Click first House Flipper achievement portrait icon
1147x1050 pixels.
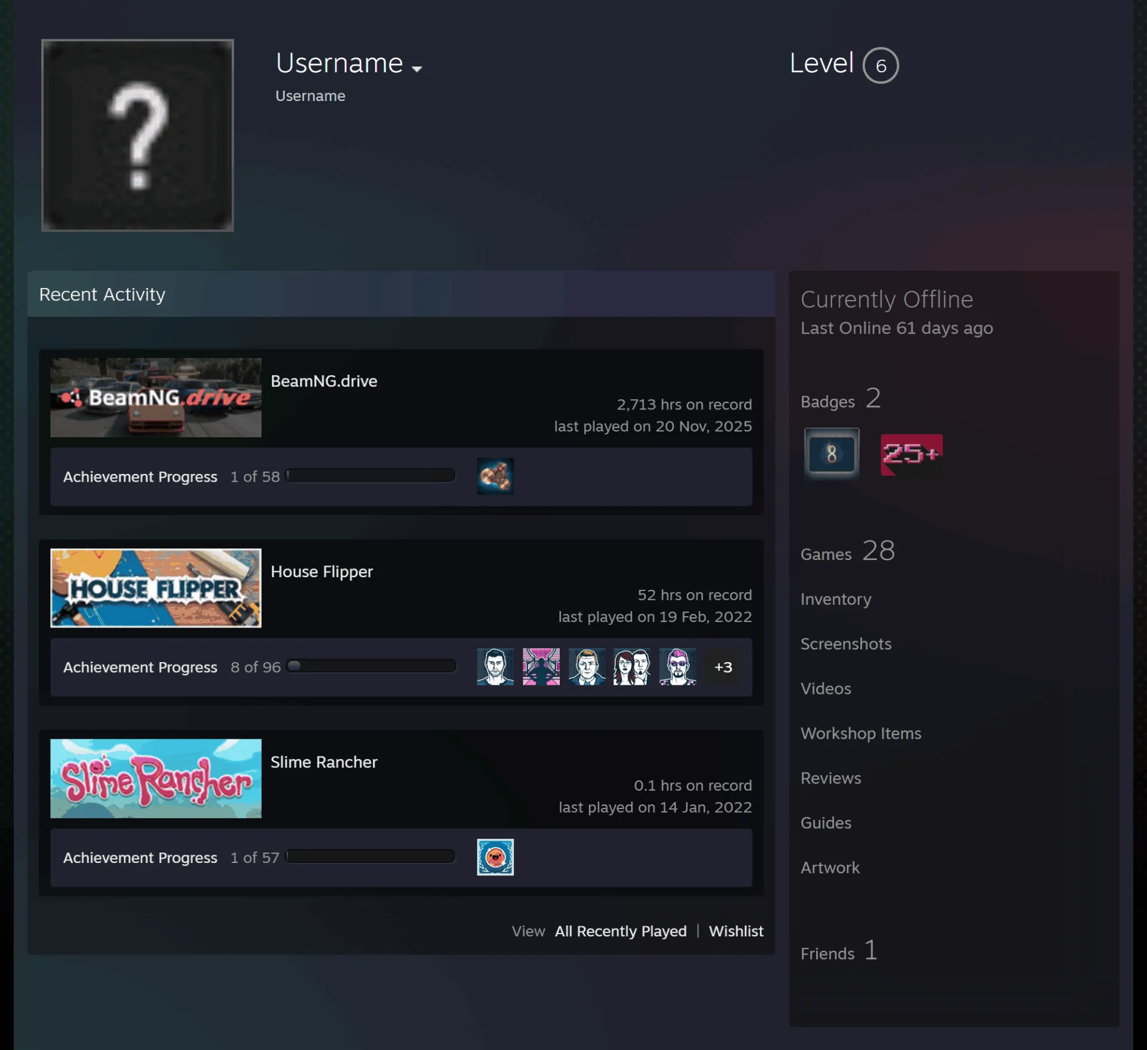pyautogui.click(x=495, y=667)
